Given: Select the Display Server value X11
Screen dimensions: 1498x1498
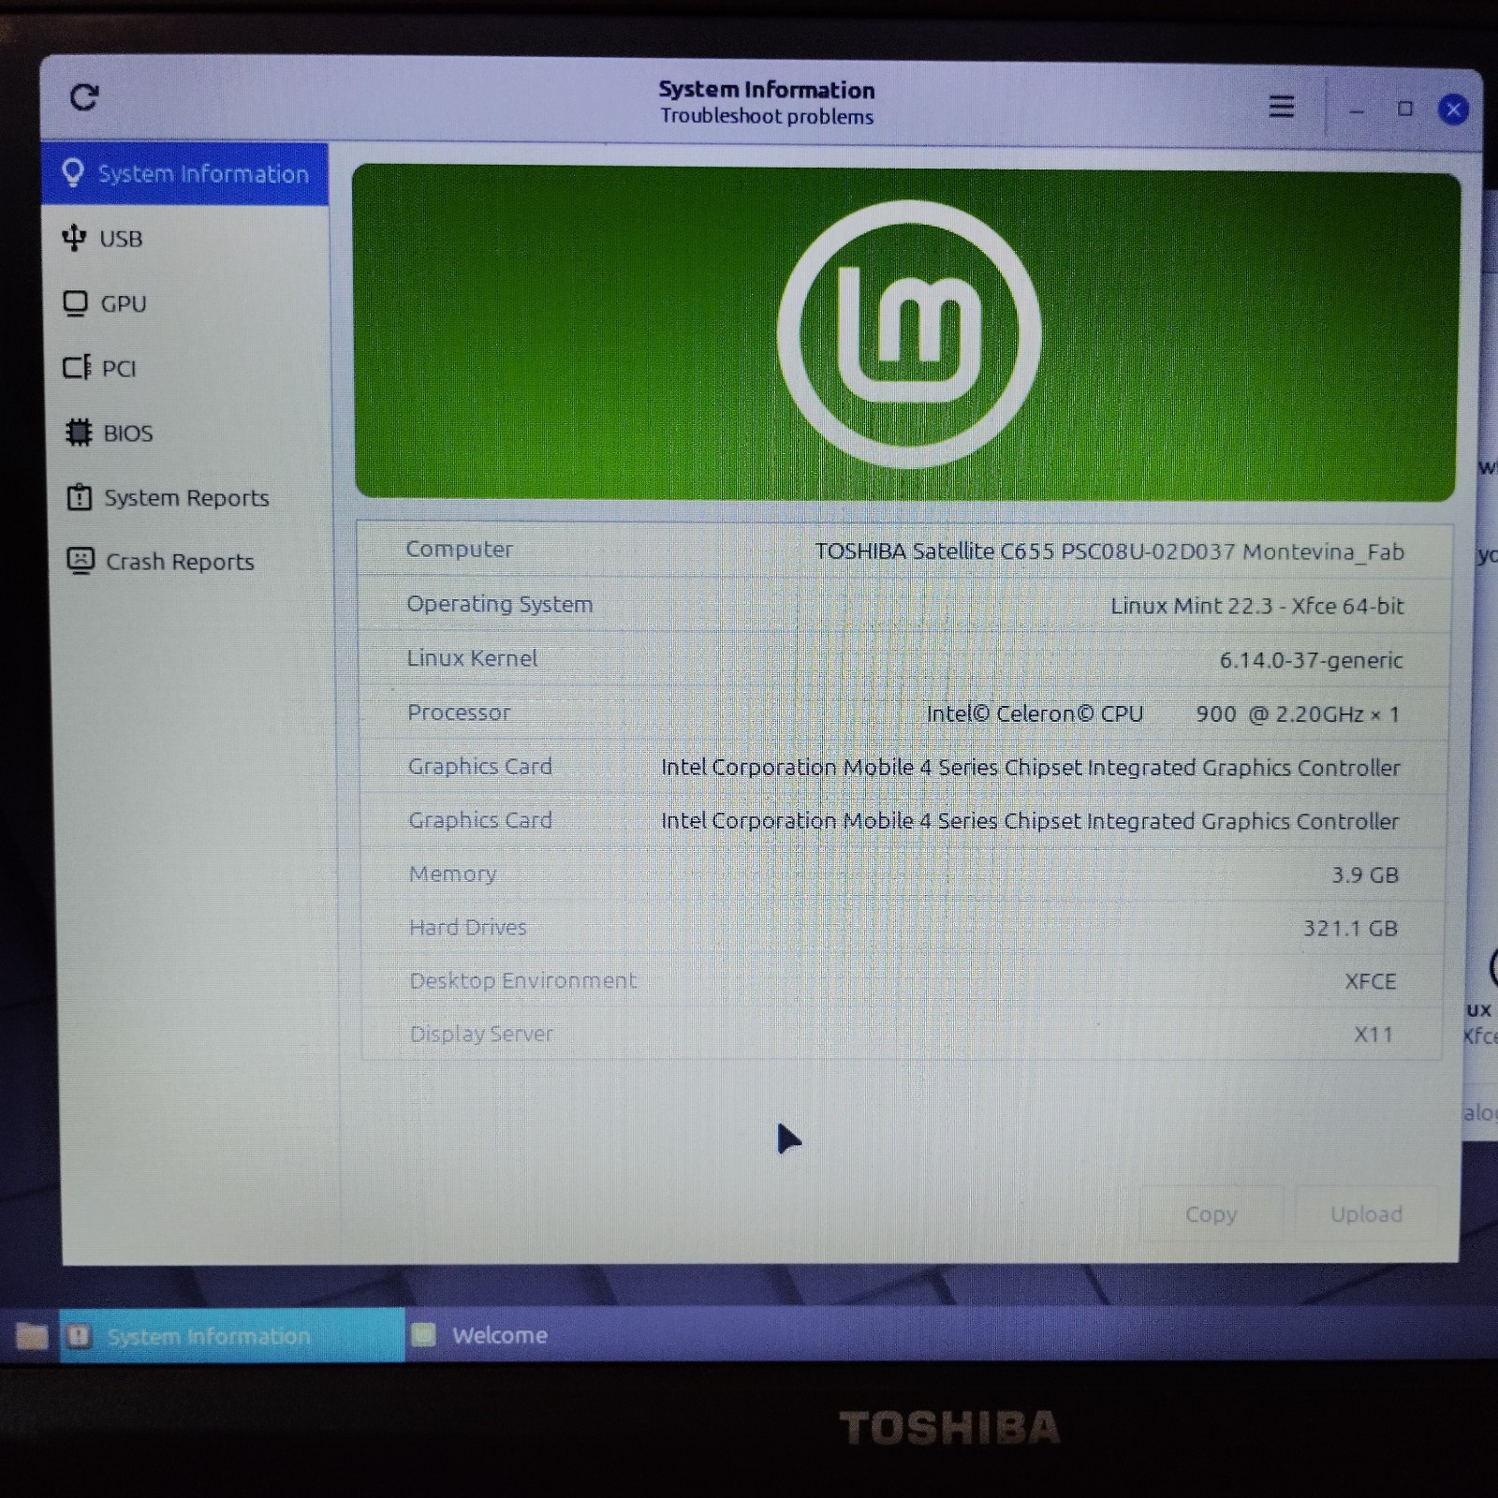Looking at the screenshot, I should 1373,1035.
